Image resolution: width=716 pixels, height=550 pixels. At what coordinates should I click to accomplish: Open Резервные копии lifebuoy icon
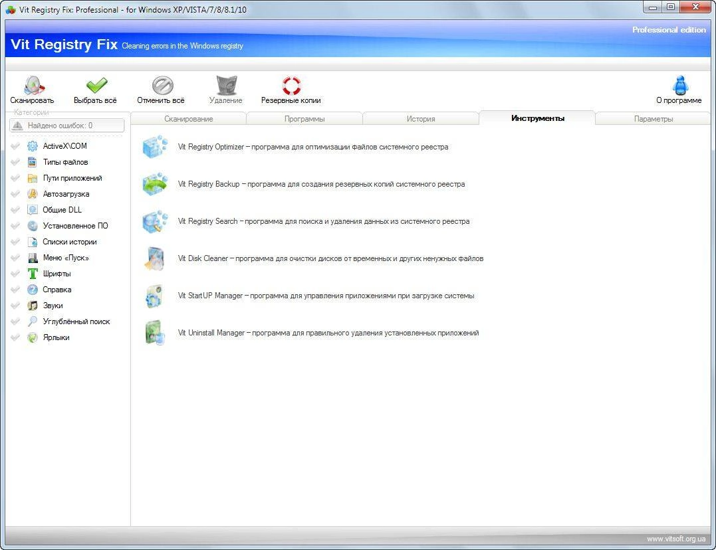[291, 85]
